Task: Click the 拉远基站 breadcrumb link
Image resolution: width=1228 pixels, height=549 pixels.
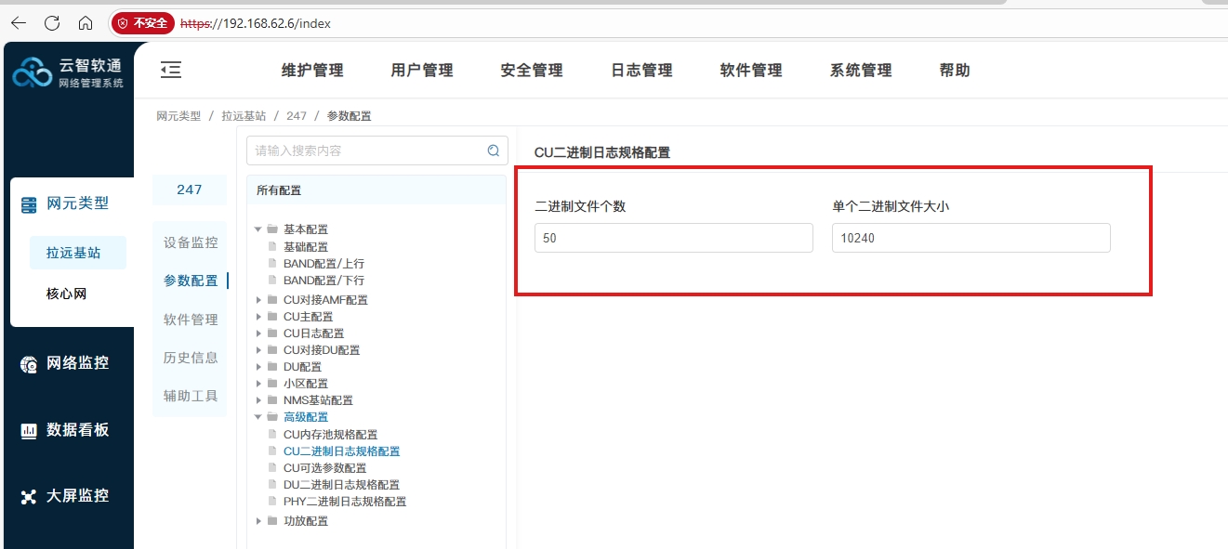Action: [x=244, y=116]
